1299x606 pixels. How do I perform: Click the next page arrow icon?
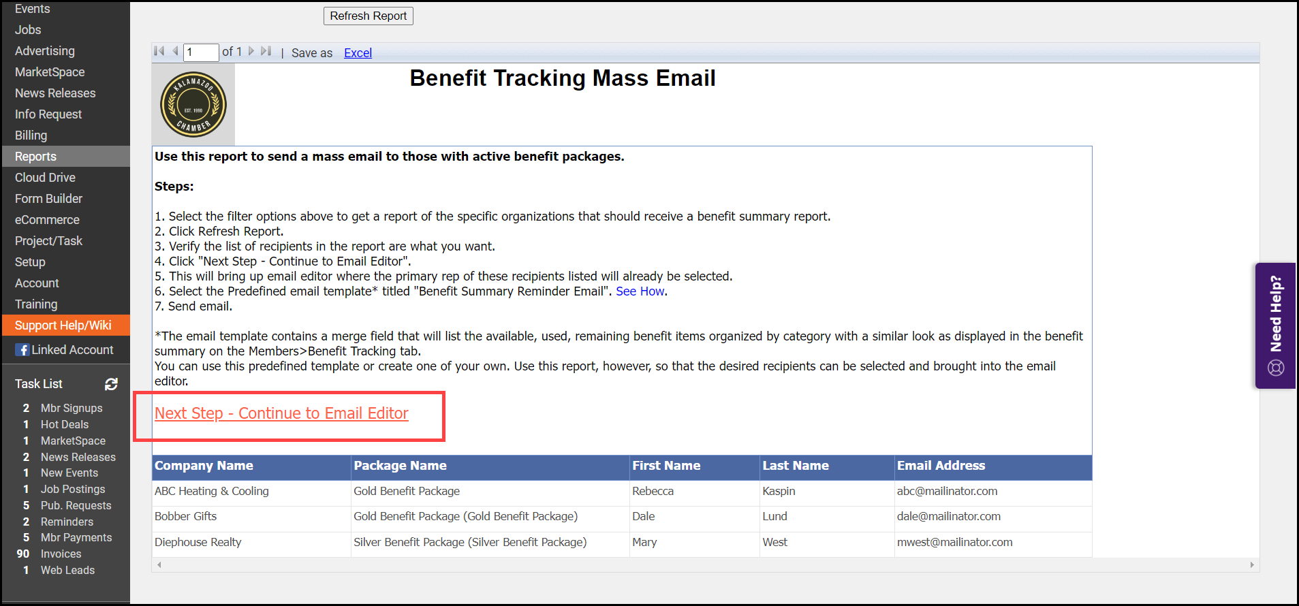click(x=251, y=52)
